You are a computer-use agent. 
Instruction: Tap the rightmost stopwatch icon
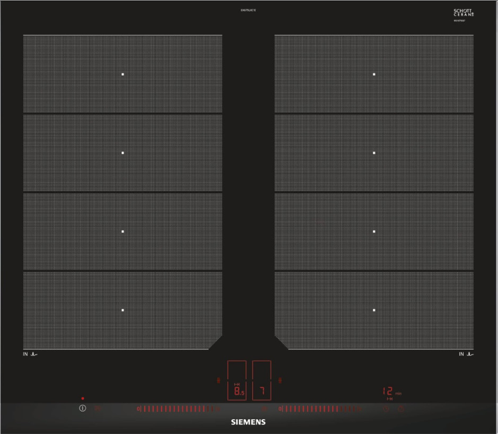click(401, 409)
